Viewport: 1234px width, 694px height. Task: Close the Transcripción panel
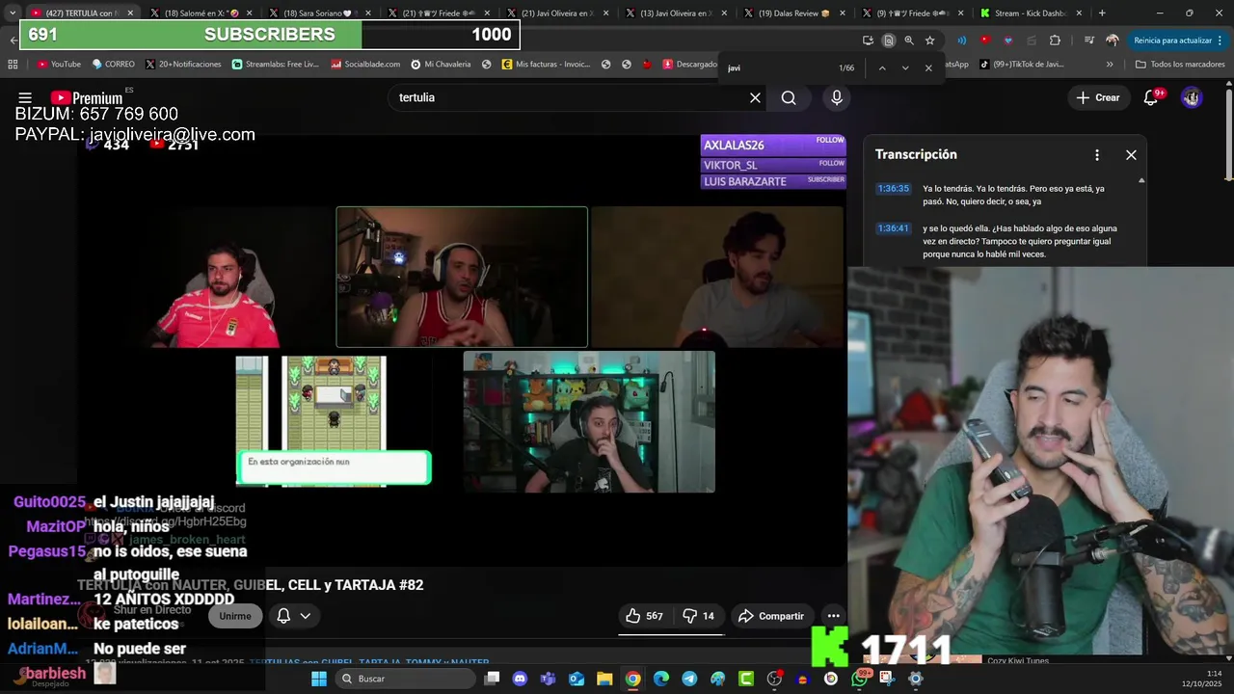pos(1131,154)
